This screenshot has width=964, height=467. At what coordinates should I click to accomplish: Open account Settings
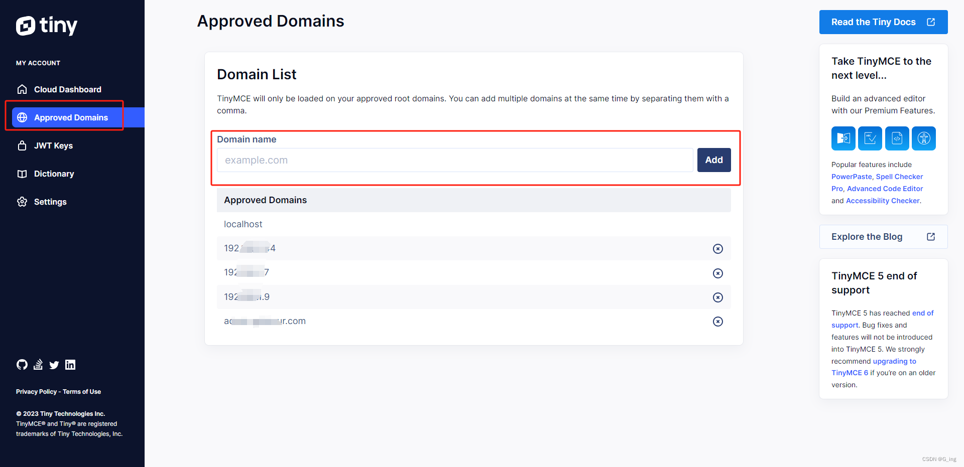50,202
